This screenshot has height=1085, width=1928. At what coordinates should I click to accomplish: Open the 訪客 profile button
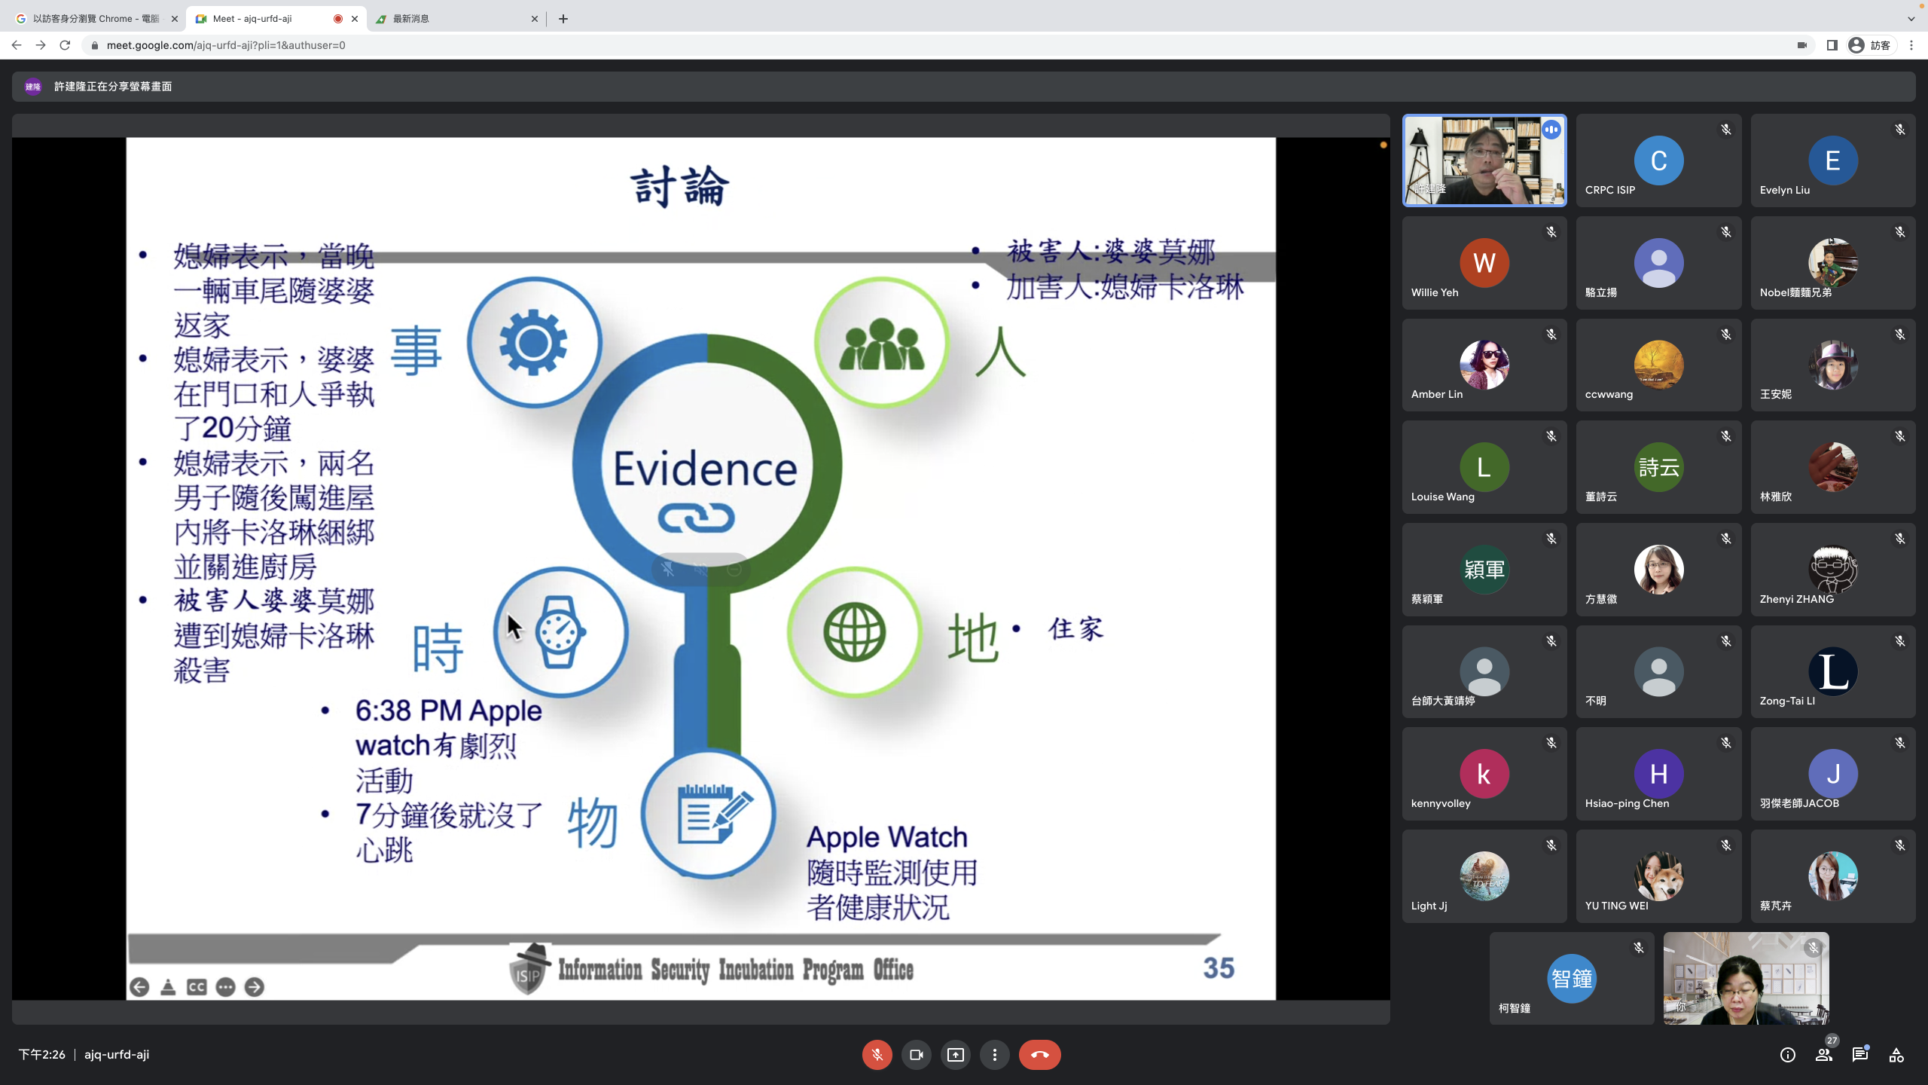tap(1869, 45)
